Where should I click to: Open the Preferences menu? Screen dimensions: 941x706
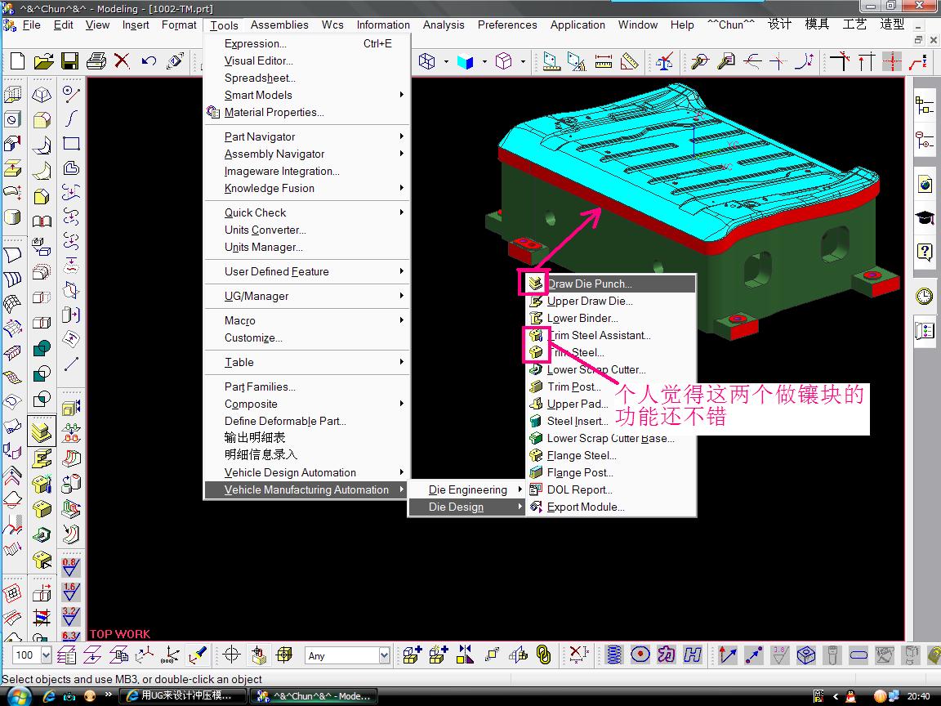click(507, 25)
